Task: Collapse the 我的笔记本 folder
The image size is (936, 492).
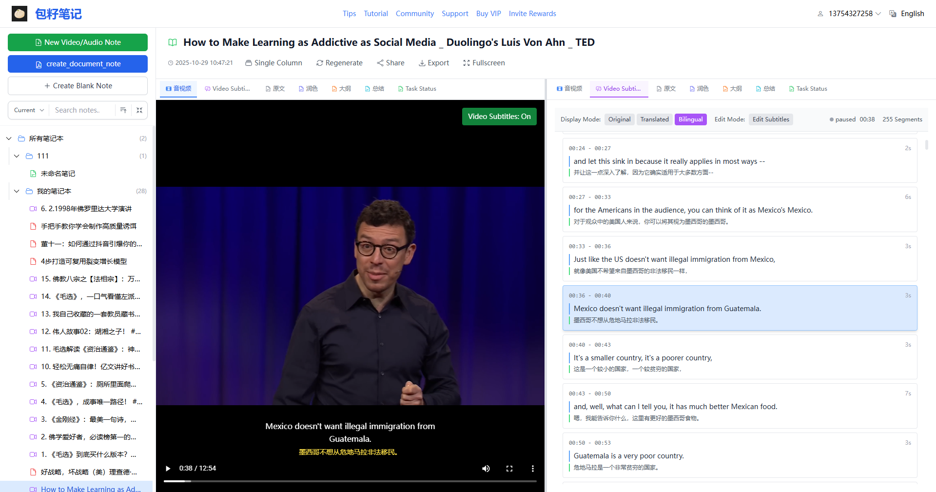Action: 17,191
